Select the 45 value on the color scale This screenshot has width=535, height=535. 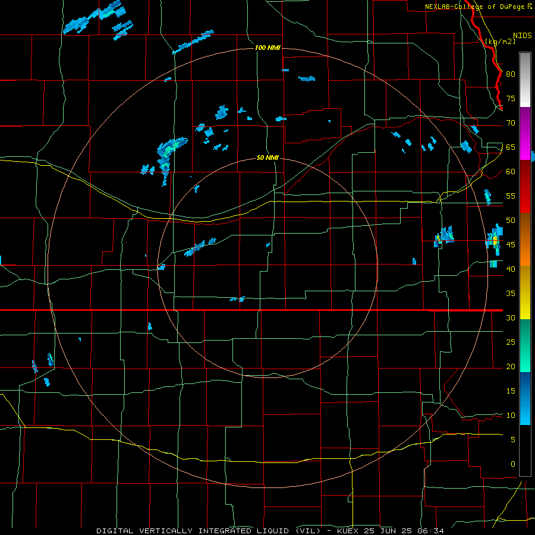511,245
